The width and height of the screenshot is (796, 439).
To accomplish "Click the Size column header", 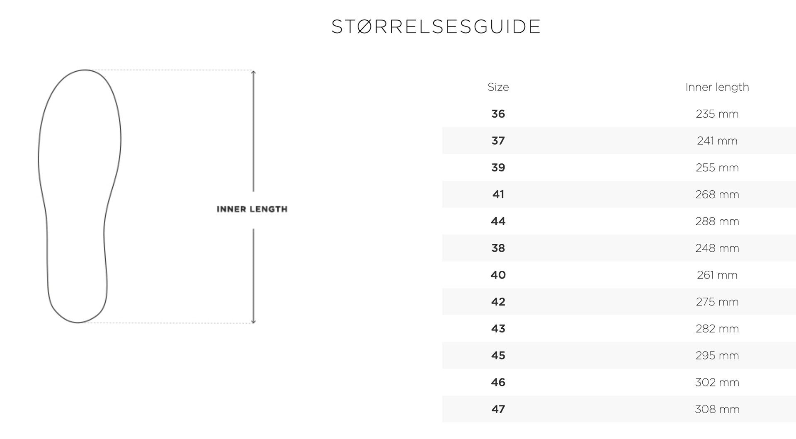I will click(x=498, y=87).
